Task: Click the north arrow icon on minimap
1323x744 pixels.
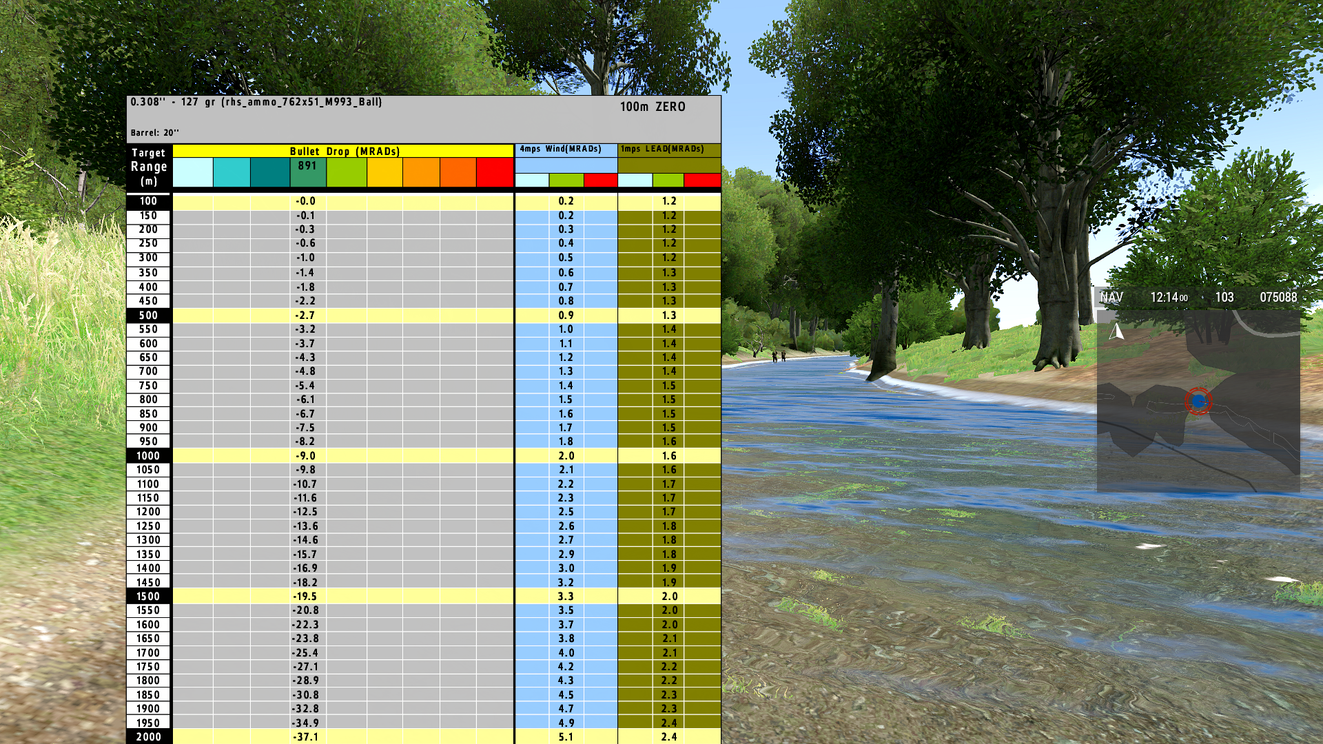Action: click(1117, 332)
